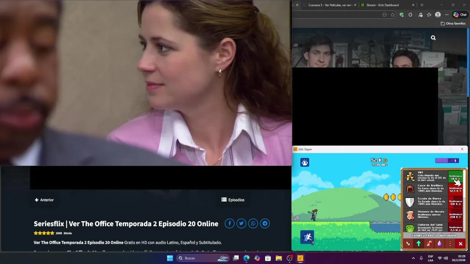Open Task View on the taskbar

click(x=236, y=258)
